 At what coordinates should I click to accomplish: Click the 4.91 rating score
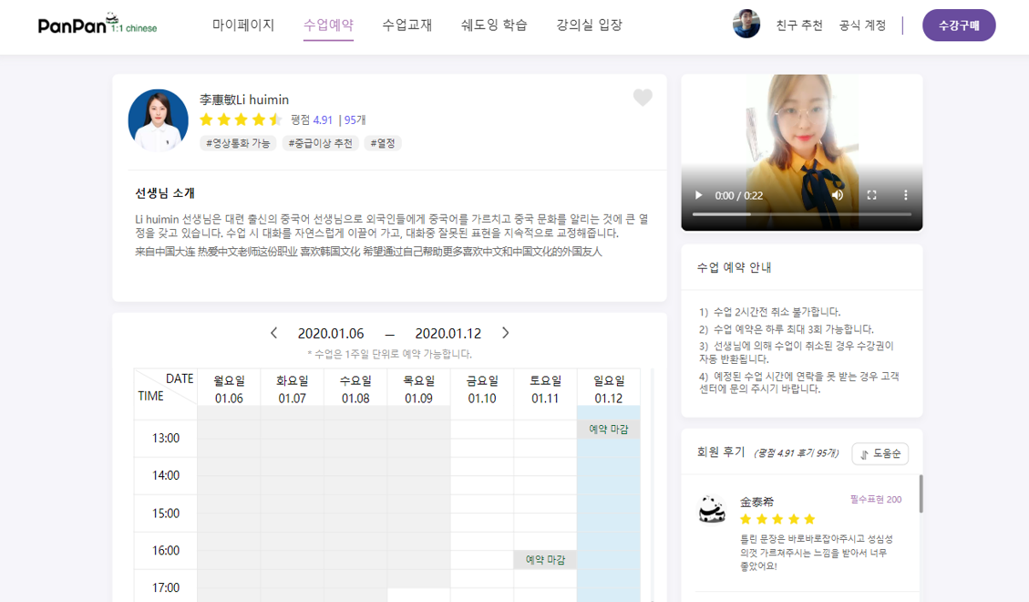(323, 120)
